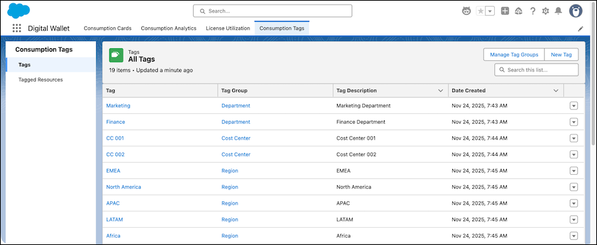Click the green Tags object icon
Image resolution: width=597 pixels, height=245 pixels.
[116, 55]
